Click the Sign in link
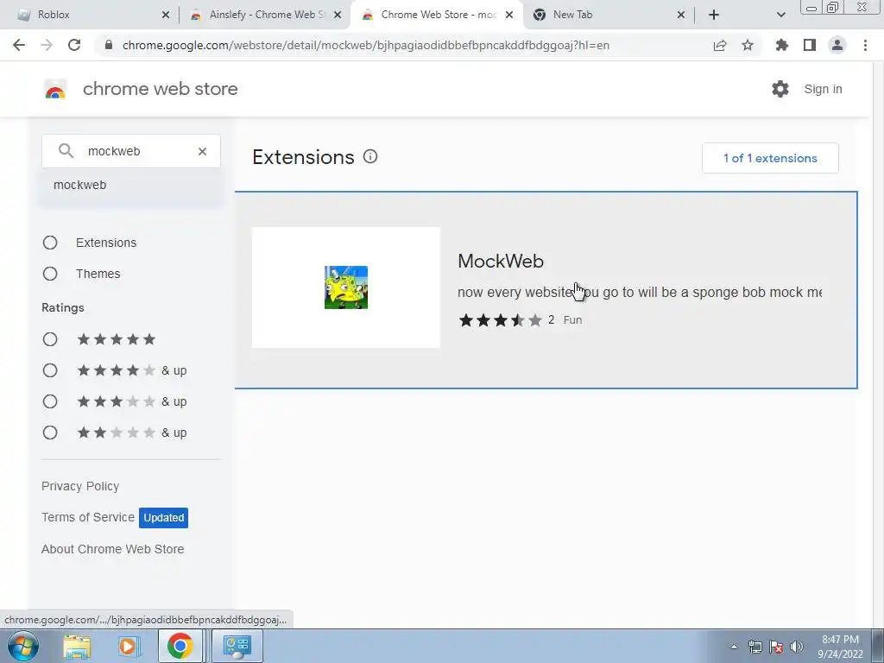 pos(823,89)
